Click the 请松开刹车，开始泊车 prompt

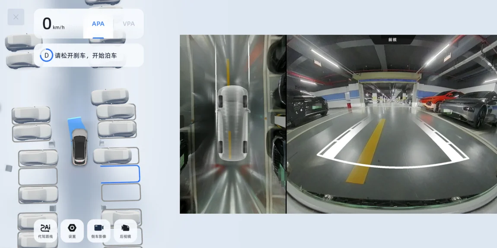tap(86, 56)
